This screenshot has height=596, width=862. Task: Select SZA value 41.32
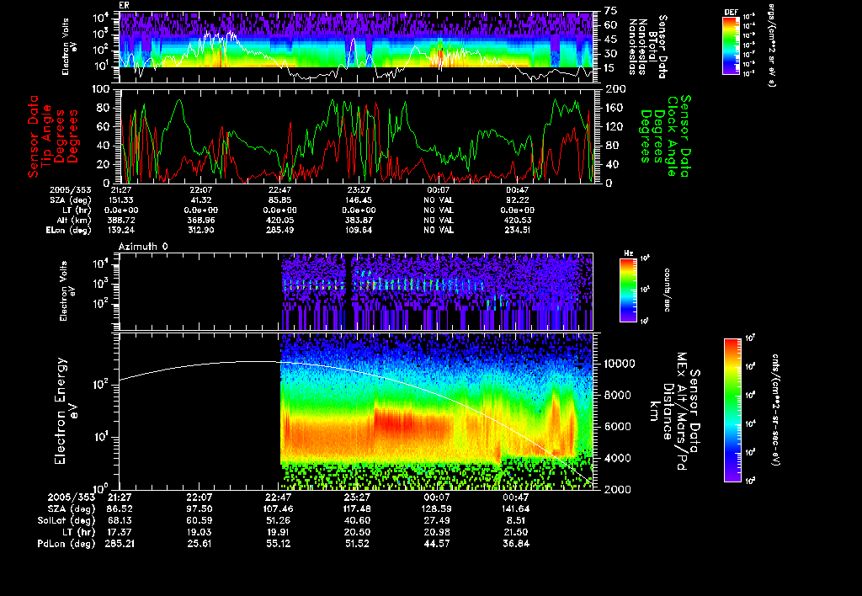point(200,200)
